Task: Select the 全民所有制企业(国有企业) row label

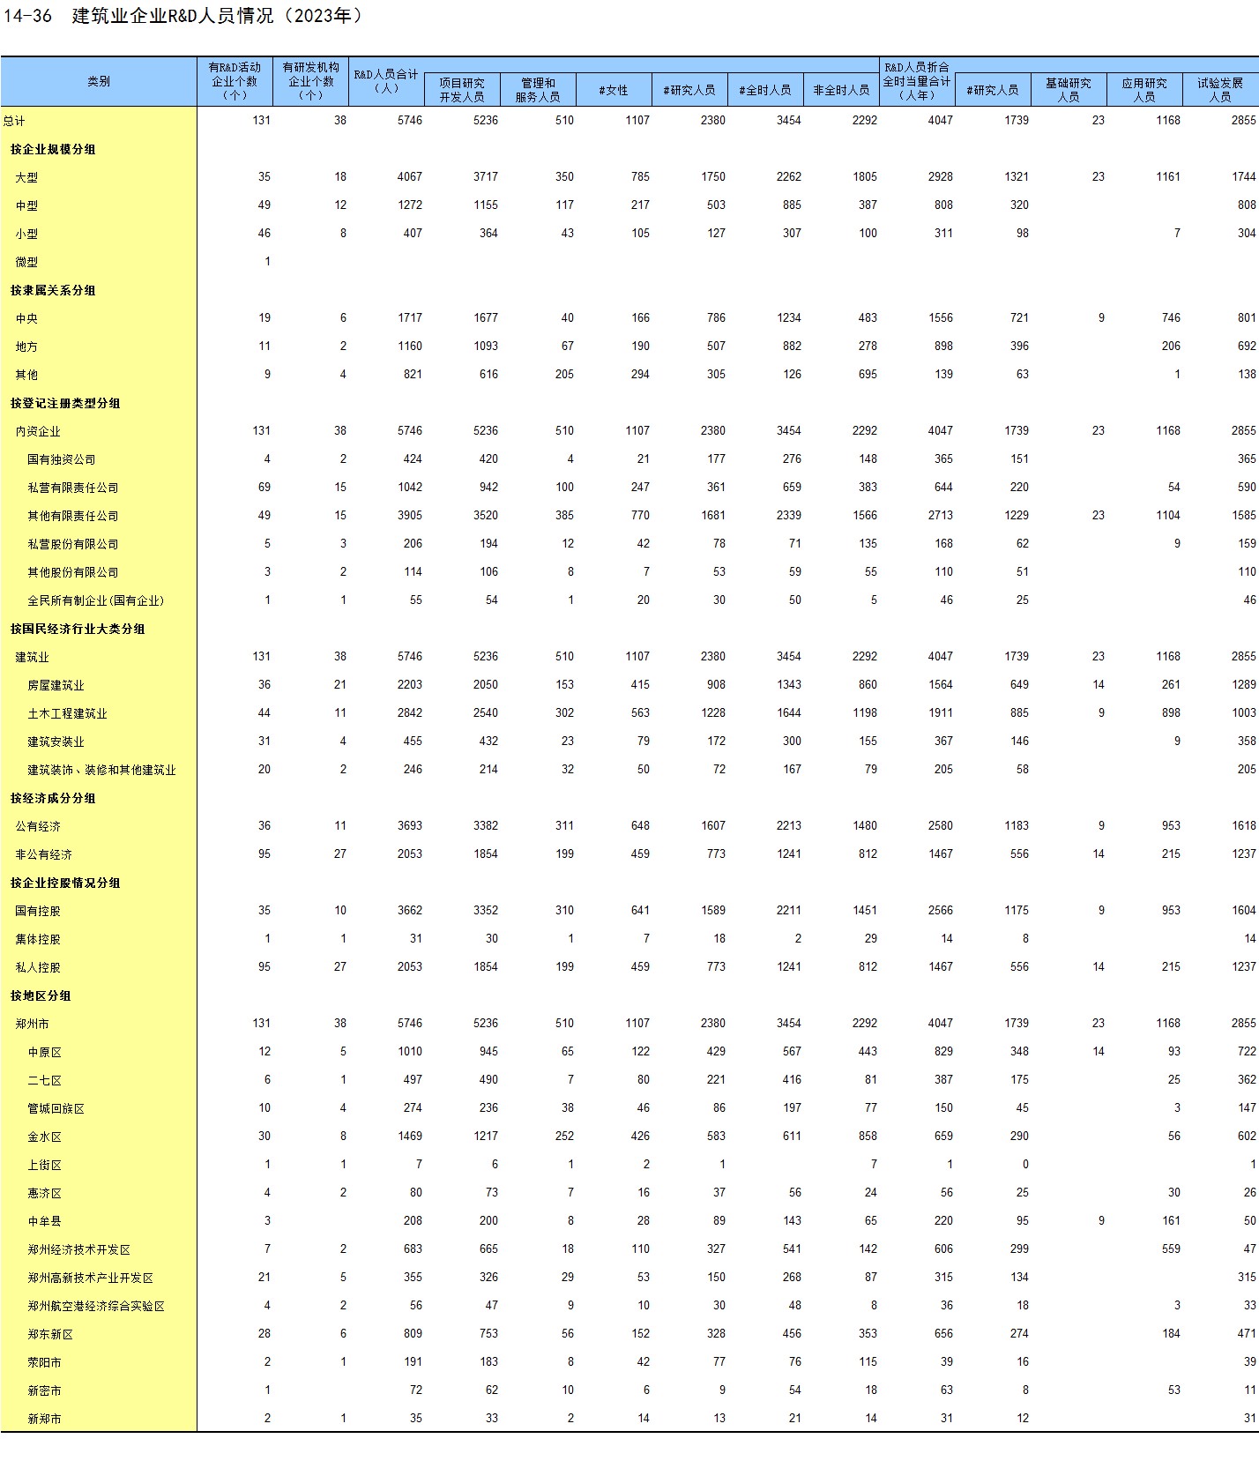Action: (95, 600)
